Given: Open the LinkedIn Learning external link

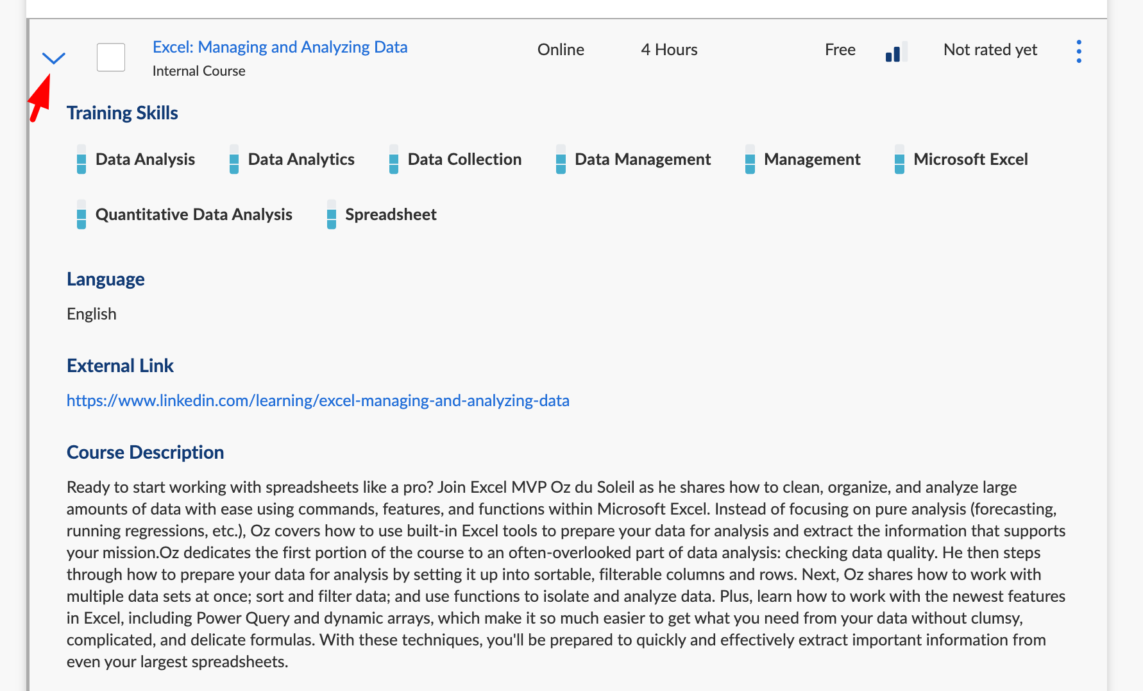Looking at the screenshot, I should (318, 400).
